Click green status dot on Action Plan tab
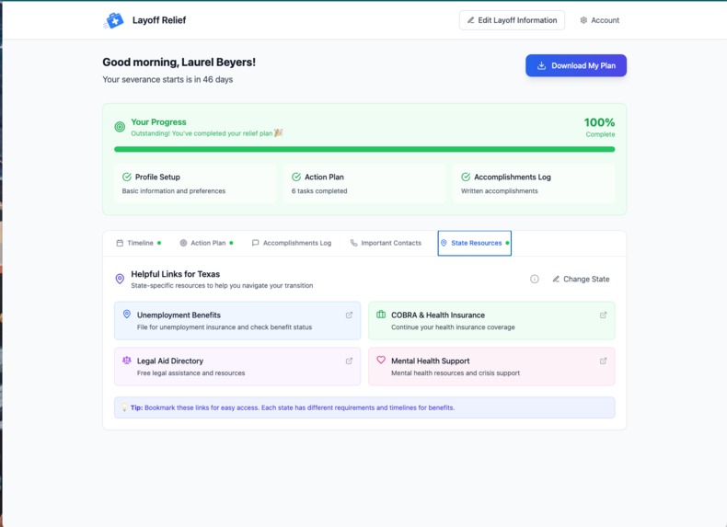The image size is (727, 527). click(231, 243)
